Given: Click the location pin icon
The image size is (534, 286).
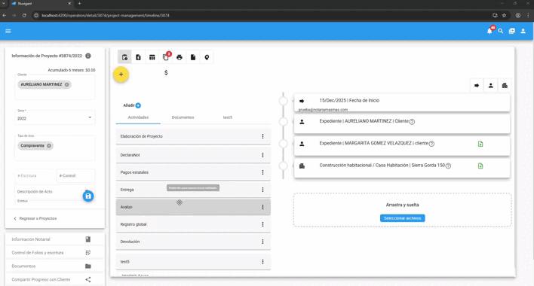Looking at the screenshot, I should tap(207, 57).
